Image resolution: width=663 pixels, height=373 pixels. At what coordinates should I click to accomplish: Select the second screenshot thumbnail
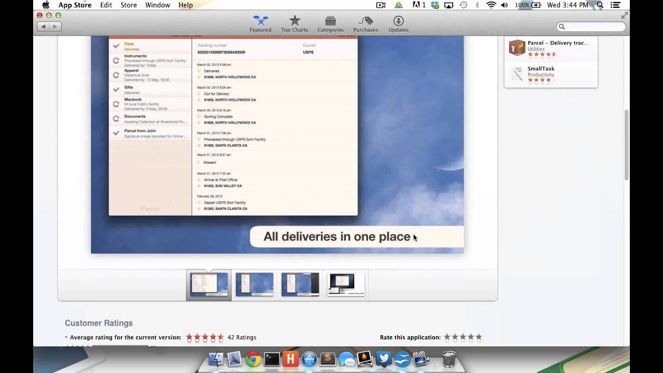(x=254, y=284)
